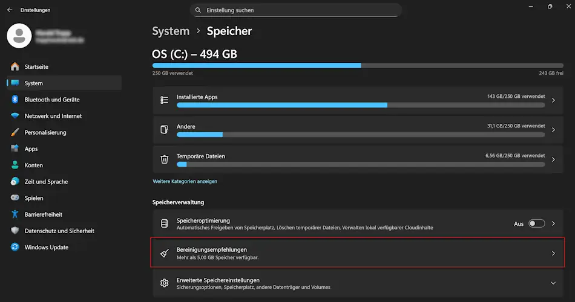Click the back arrow icon

tap(10, 10)
